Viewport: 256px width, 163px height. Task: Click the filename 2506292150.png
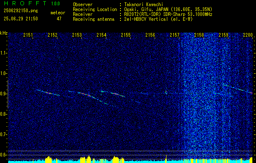[x=21, y=11]
